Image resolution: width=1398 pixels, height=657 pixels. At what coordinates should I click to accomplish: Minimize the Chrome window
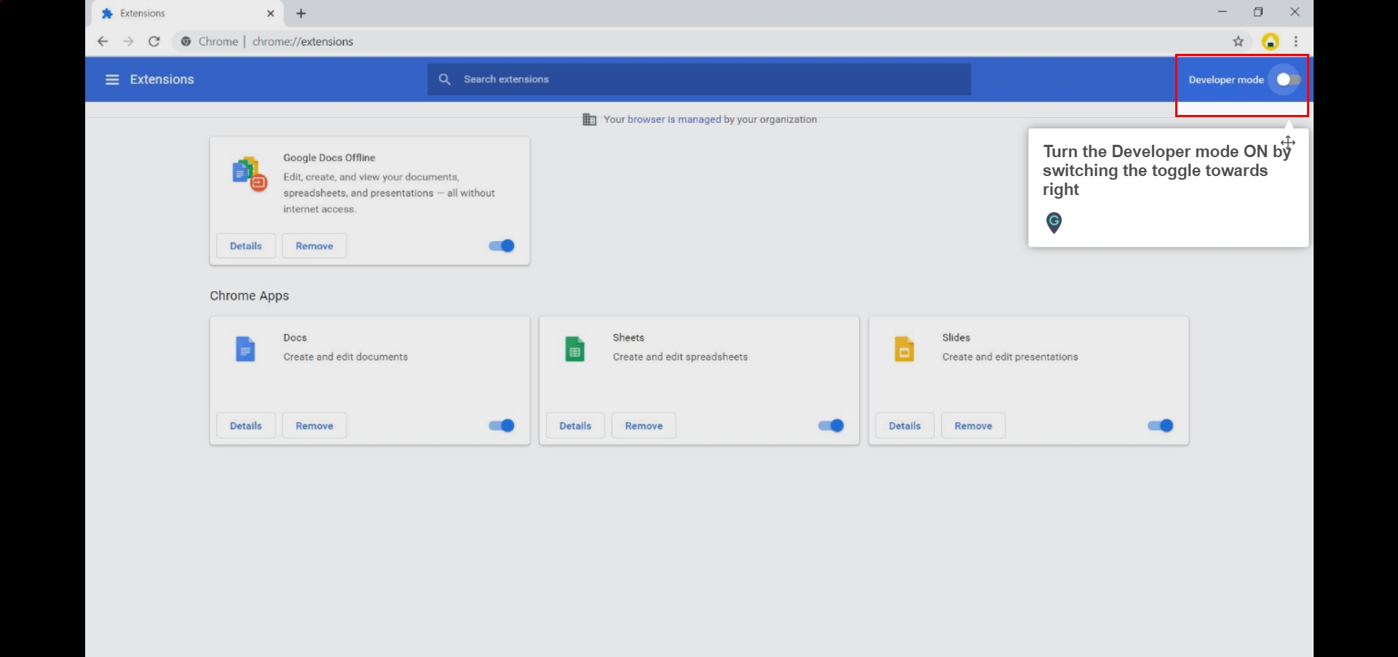[1222, 12]
